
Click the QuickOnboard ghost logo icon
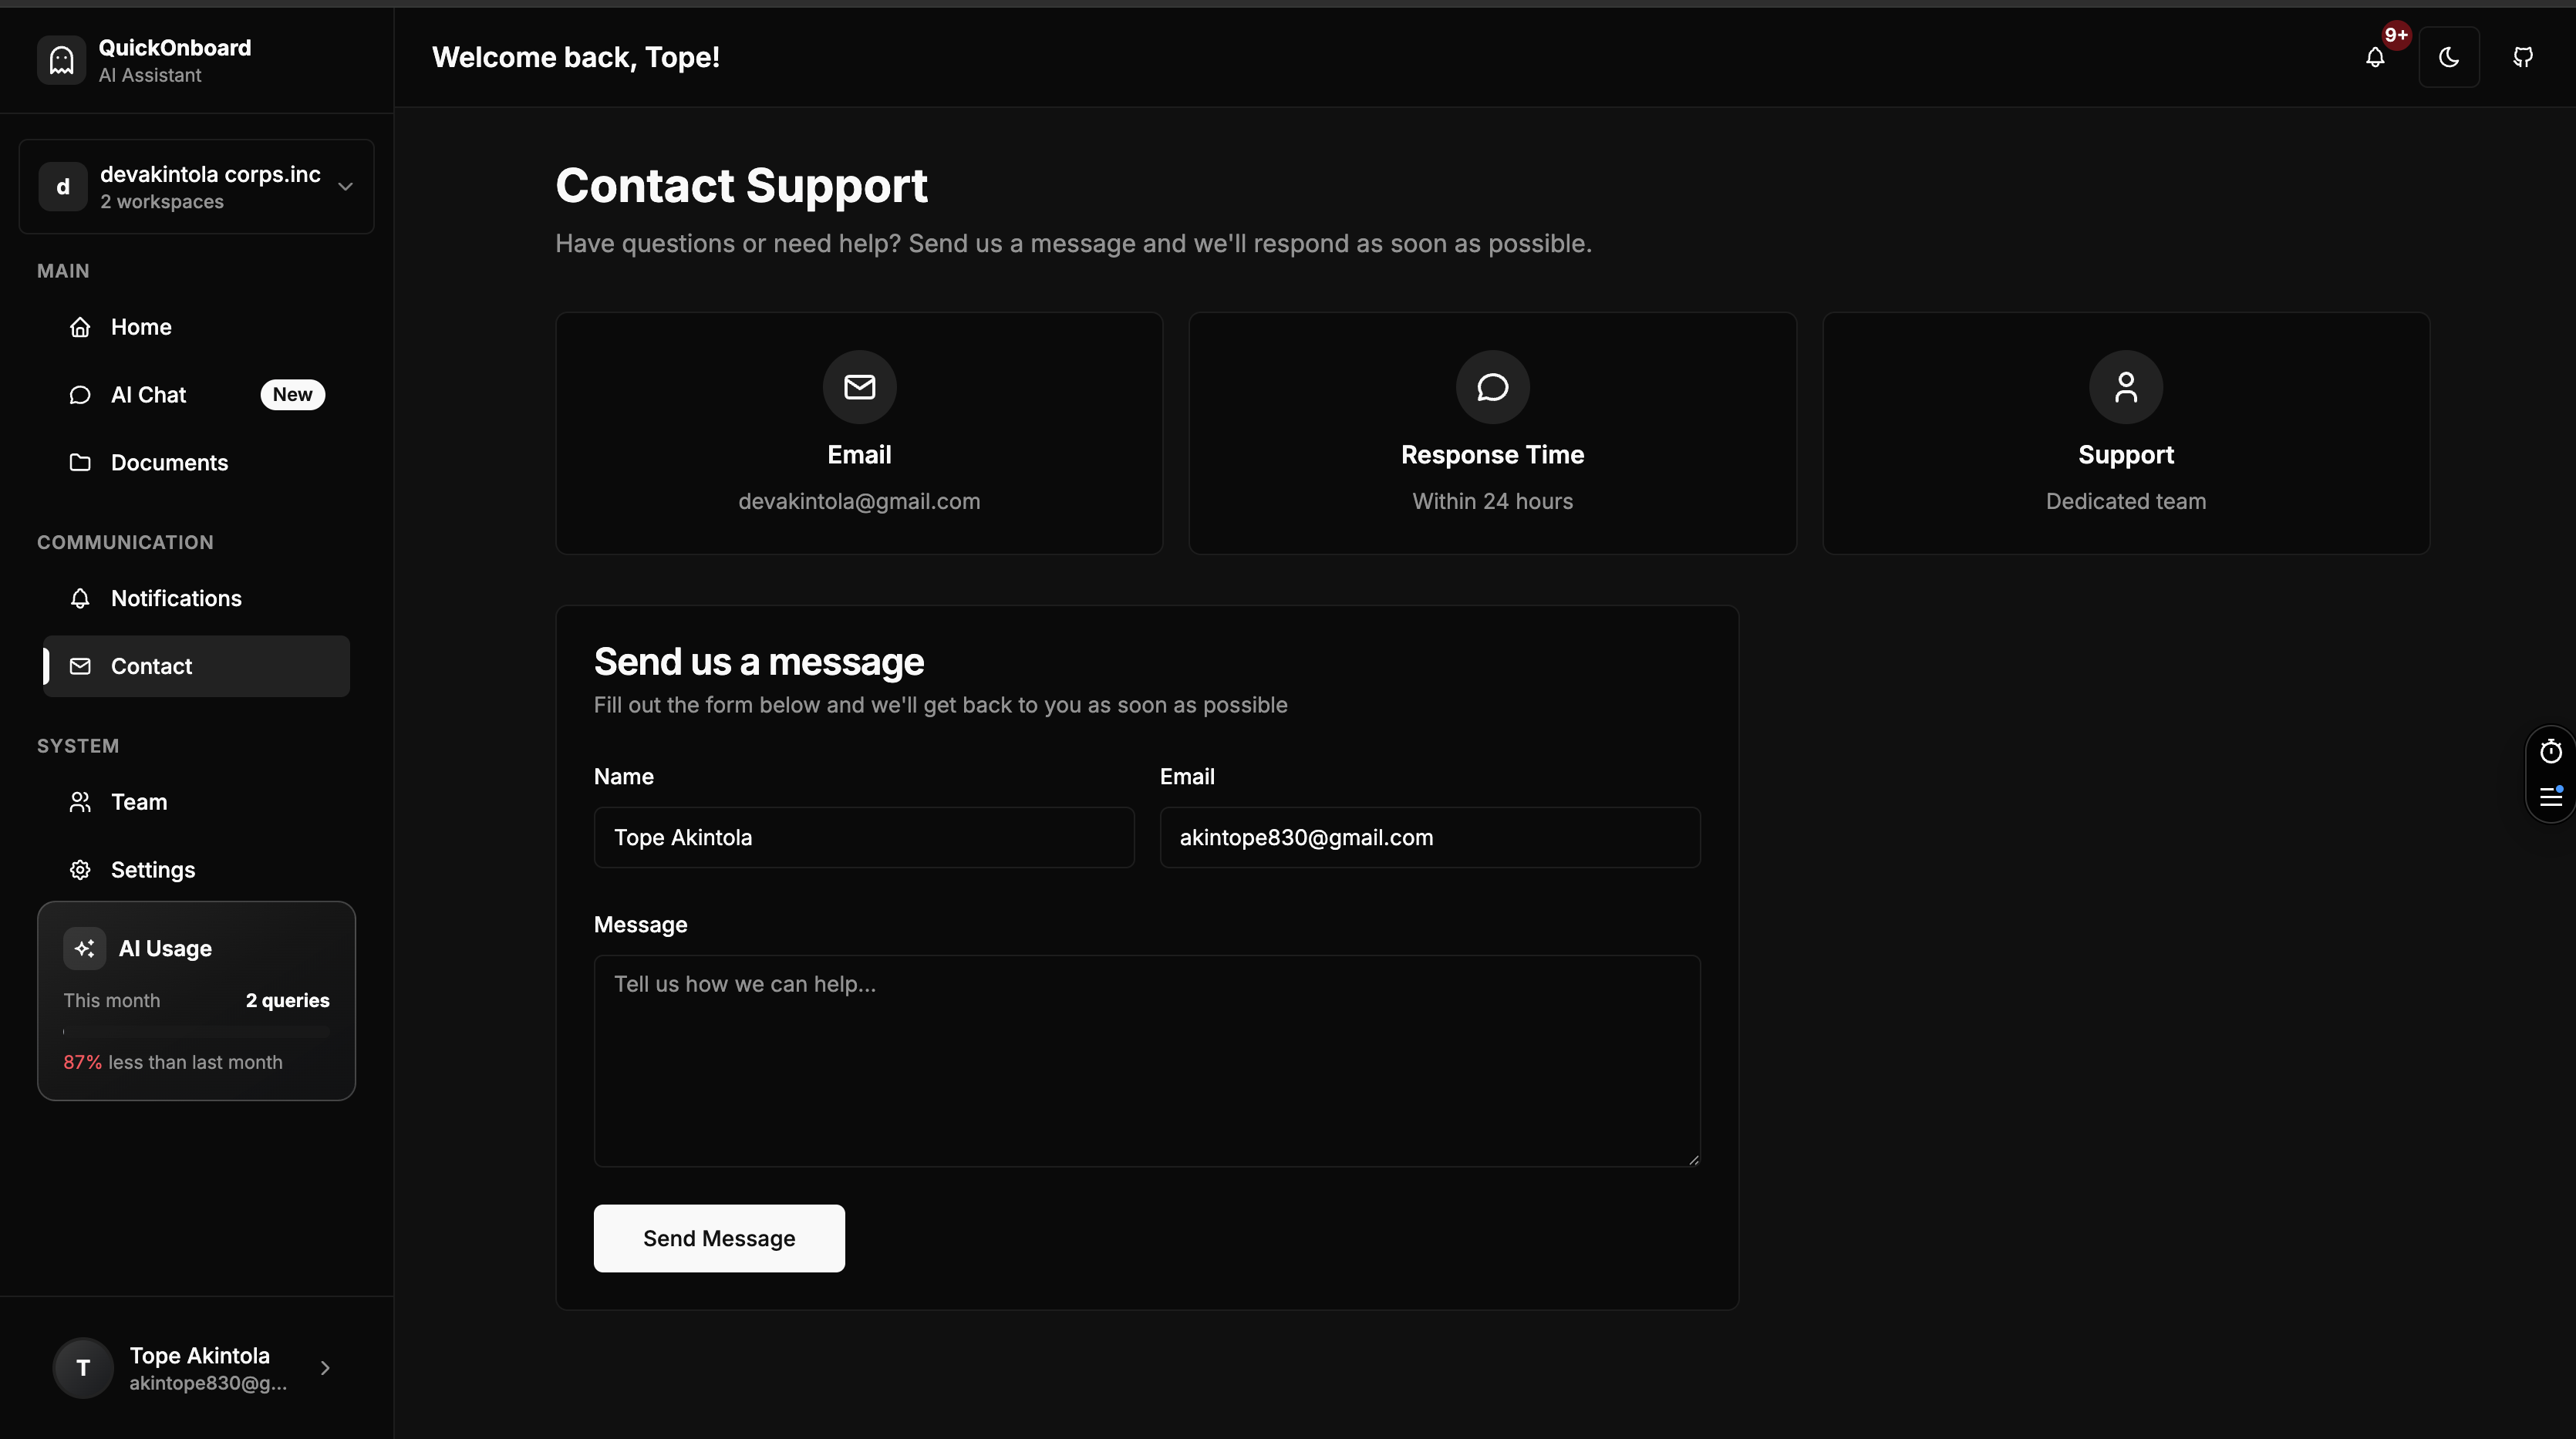click(61, 60)
